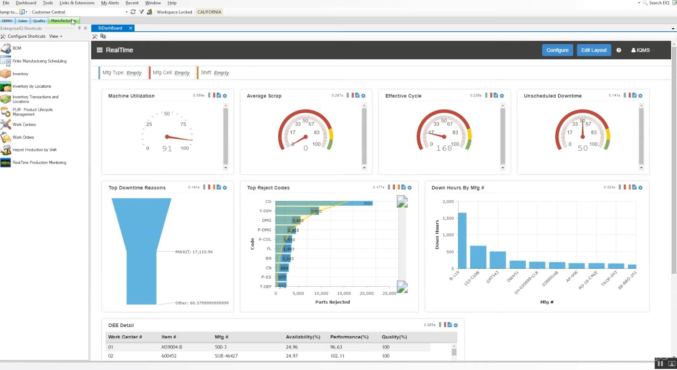
Task: Click the copy icon below BiDashBoard tab
Action: (x=103, y=36)
